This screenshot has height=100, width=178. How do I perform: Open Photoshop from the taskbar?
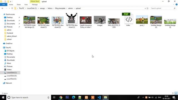click(67, 97)
